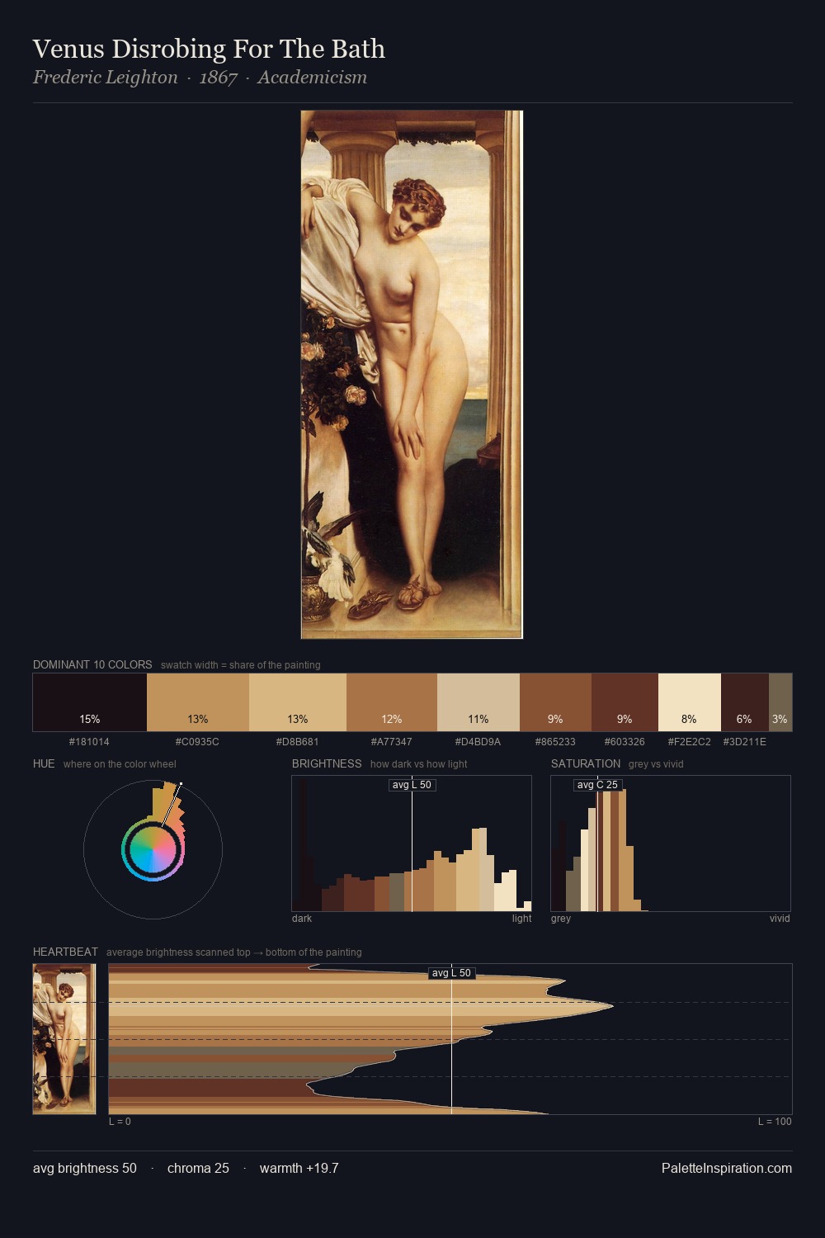Click the 'grey' axis label
Viewport: 825px width, 1238px height.
tap(561, 919)
